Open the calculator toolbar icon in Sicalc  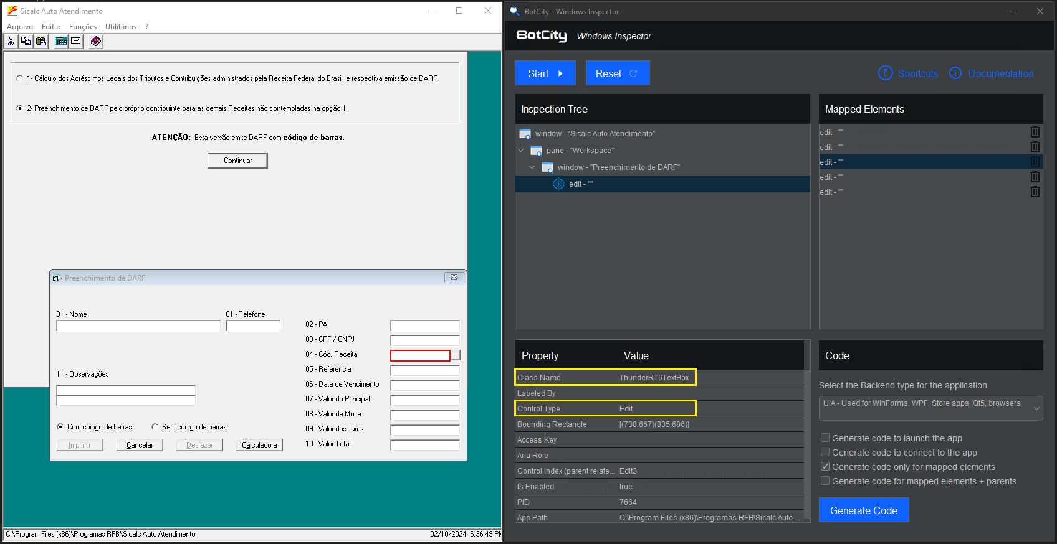[x=61, y=41]
